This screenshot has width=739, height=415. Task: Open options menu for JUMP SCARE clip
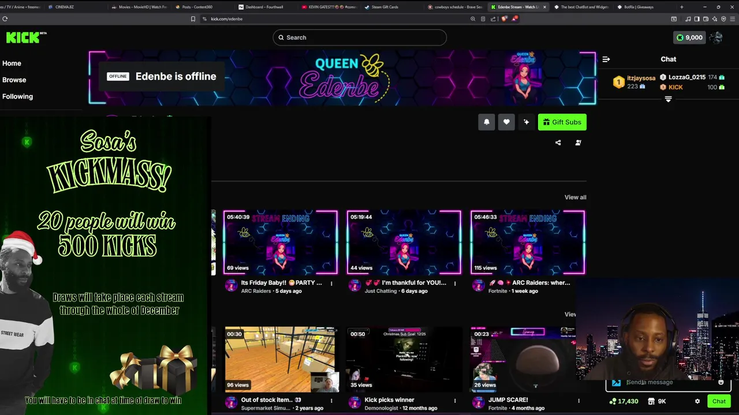pos(578,400)
